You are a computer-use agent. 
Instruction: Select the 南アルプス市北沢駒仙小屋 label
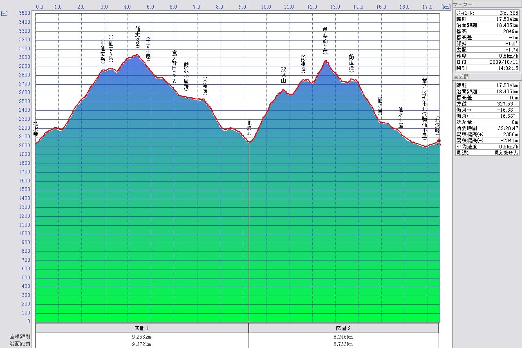tap(425, 109)
